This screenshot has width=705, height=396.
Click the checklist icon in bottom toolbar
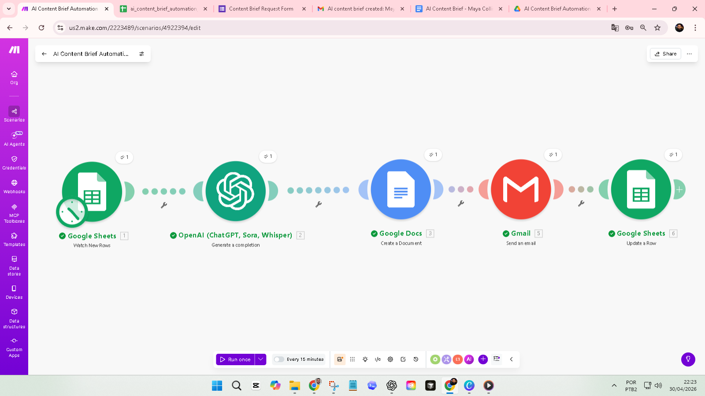497,359
